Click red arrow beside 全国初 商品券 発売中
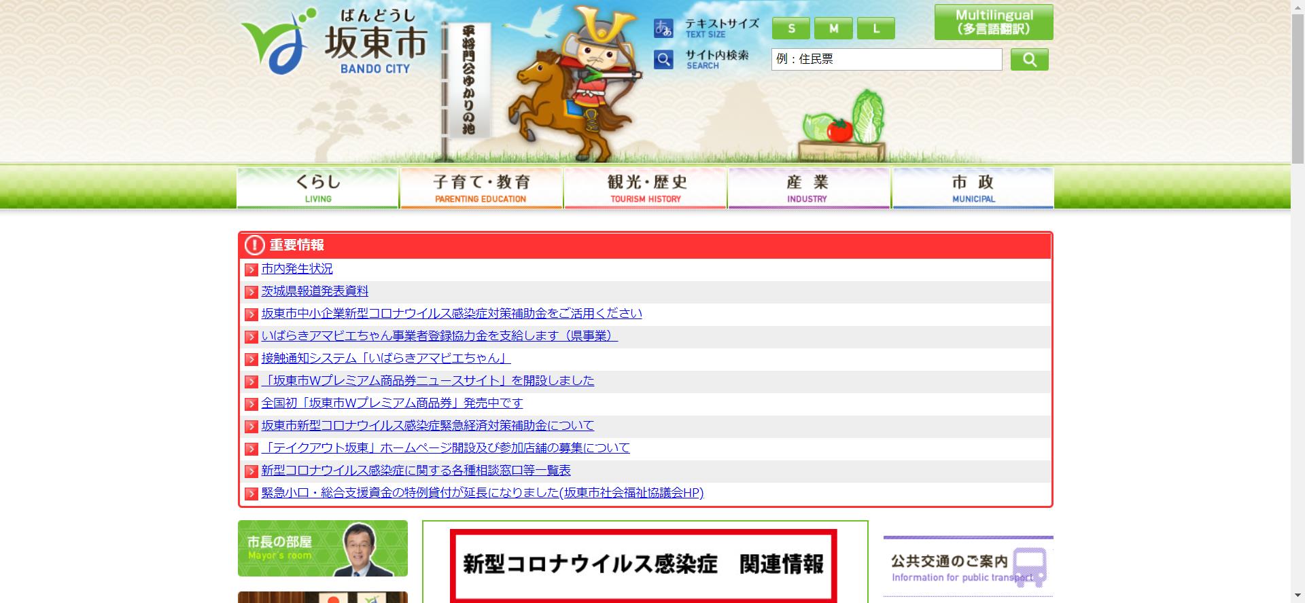The height and width of the screenshot is (603, 1305). [251, 405]
